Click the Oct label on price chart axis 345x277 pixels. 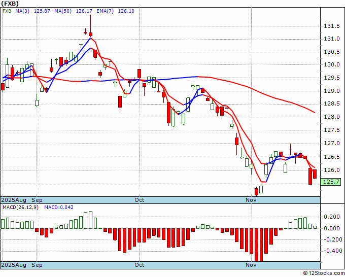point(140,200)
